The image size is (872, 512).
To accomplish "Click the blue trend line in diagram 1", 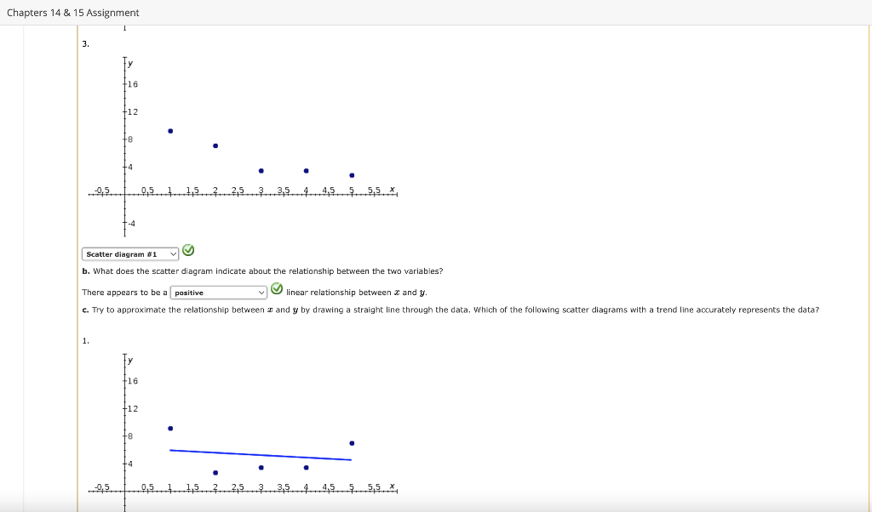I will (x=261, y=455).
